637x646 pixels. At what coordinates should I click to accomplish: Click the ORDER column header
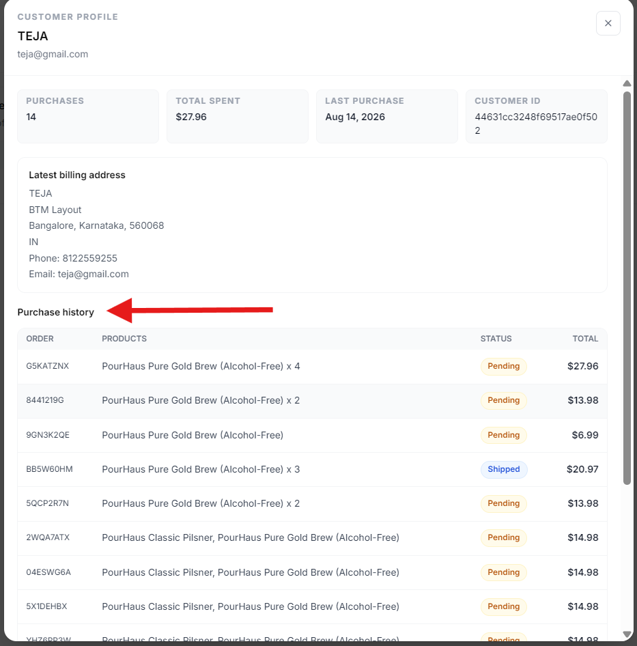click(x=40, y=339)
